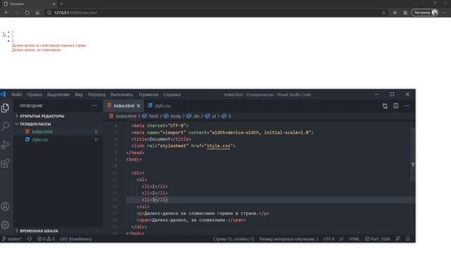
Task: Open the browser favorites list
Action: click(395, 13)
